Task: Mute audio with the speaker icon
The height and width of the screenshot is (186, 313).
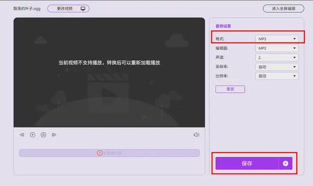Action: click(196, 135)
